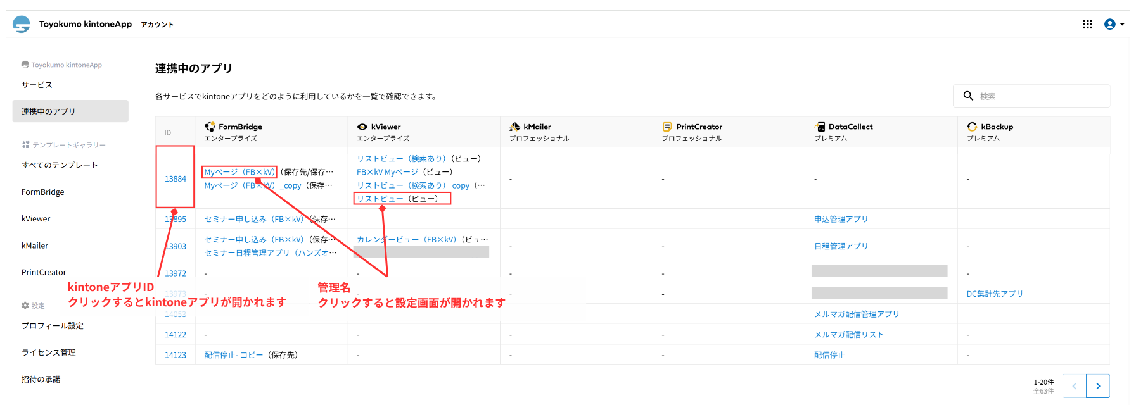Open kintone app ID 13884

pos(176,179)
